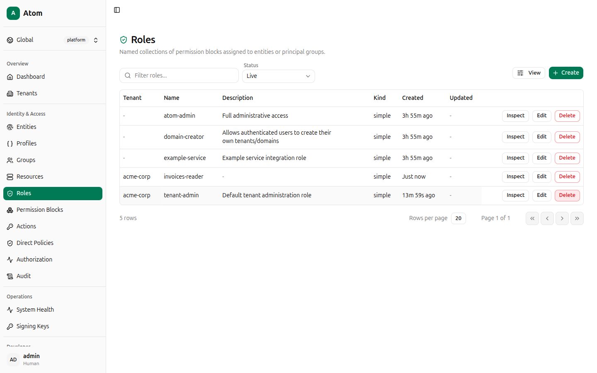Delete the example-service role
Image resolution: width=597 pixels, height=373 pixels.
(x=567, y=158)
